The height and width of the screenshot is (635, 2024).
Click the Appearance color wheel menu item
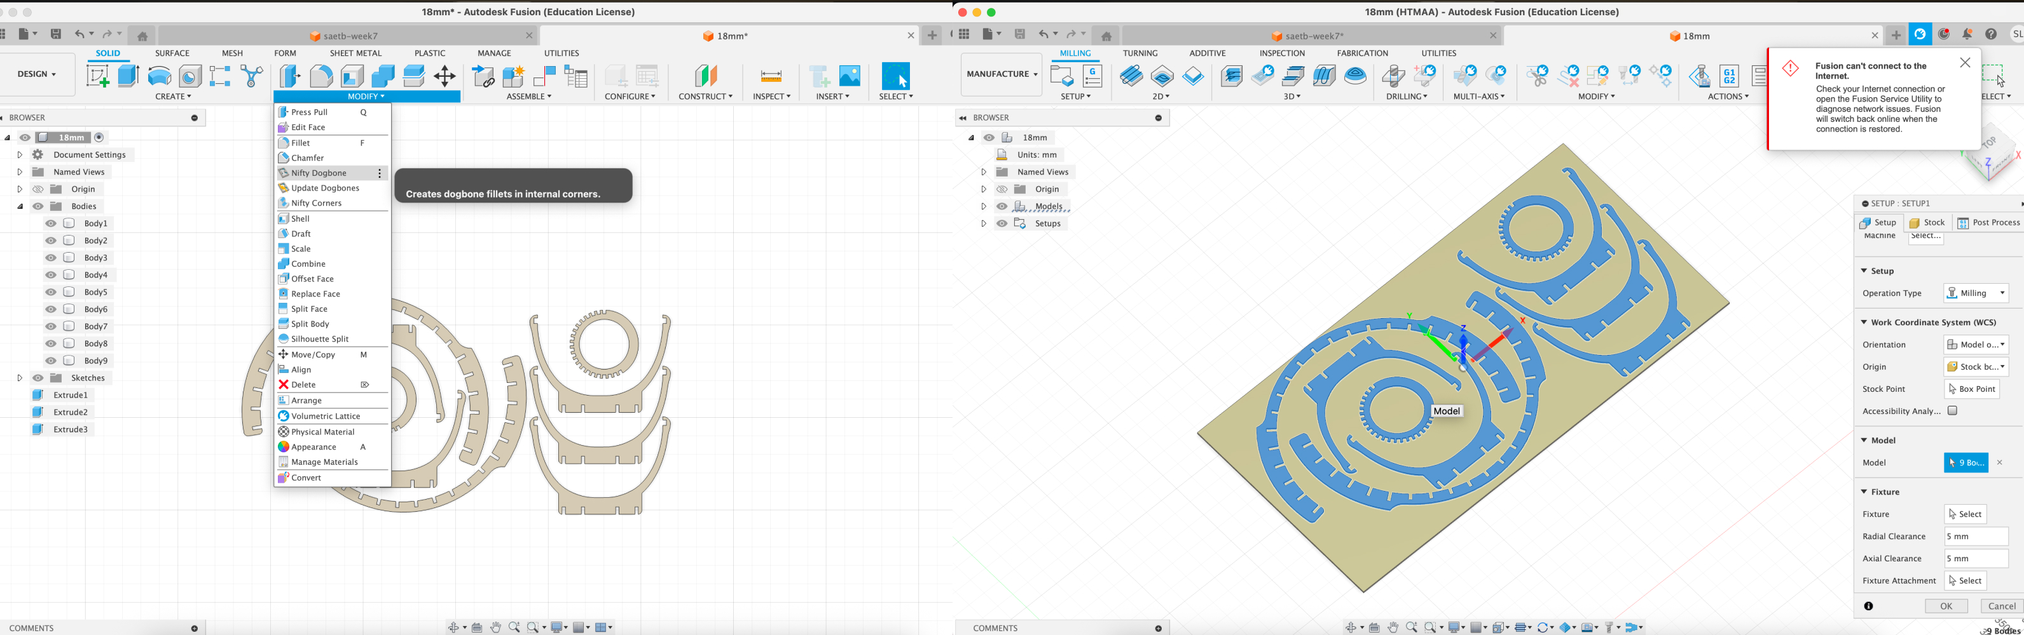coord(313,446)
